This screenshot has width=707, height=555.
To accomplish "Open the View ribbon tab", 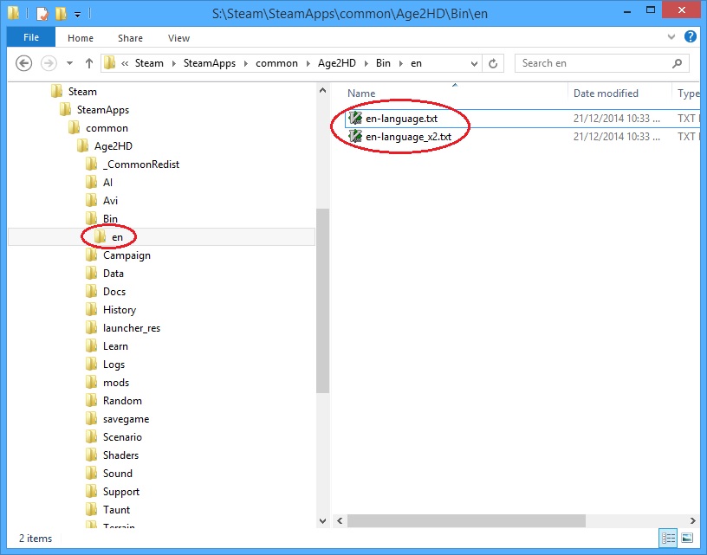I will pyautogui.click(x=178, y=38).
